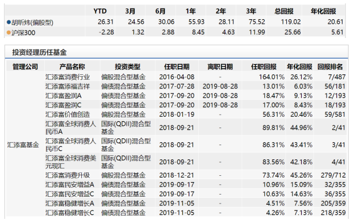Screen dimensions: 355x224
Task: Click the 投资经理历任基金 section title
Action: click(39, 52)
